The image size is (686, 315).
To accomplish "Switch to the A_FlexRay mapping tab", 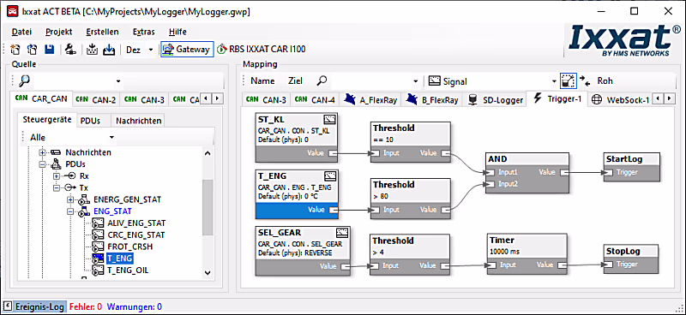I will [x=371, y=100].
